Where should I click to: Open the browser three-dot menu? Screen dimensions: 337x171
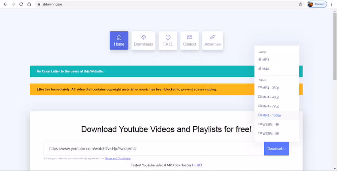coord(331,4)
